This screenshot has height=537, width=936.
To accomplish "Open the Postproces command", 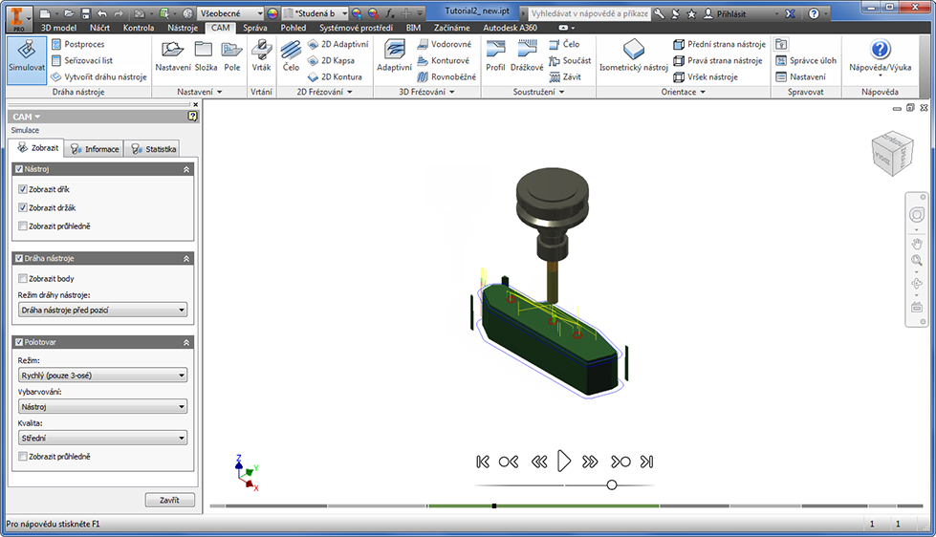I will pos(77,44).
